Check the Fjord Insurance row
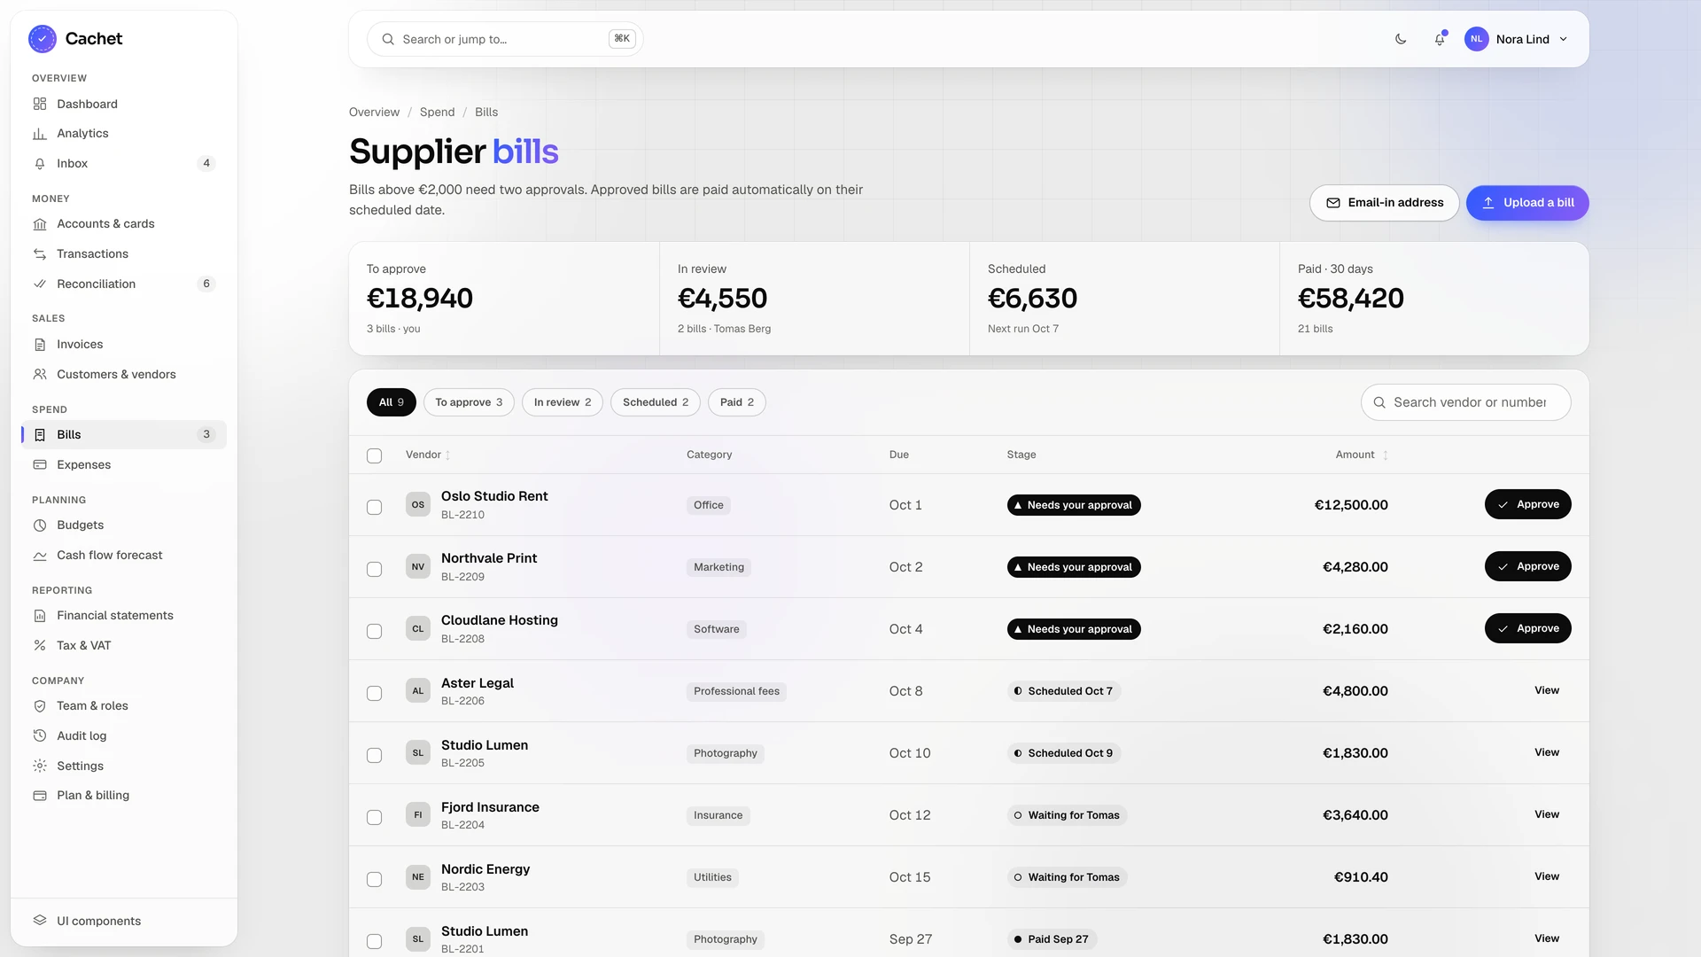This screenshot has width=1701, height=957. pos(375,817)
